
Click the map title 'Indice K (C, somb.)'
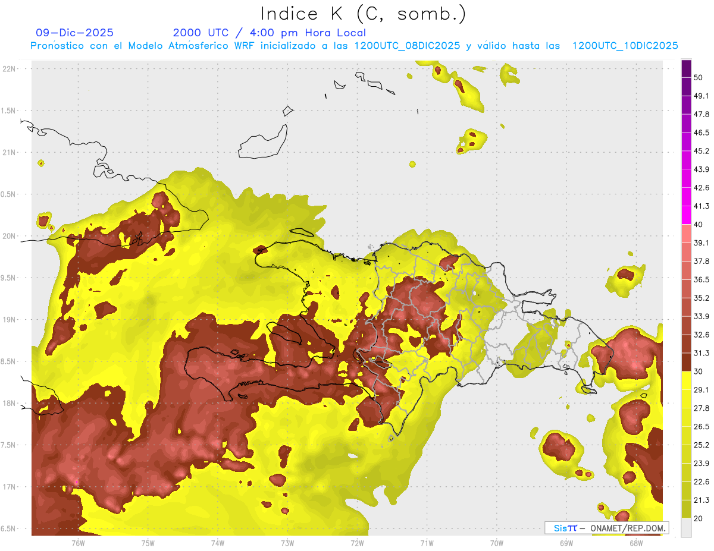tap(363, 14)
